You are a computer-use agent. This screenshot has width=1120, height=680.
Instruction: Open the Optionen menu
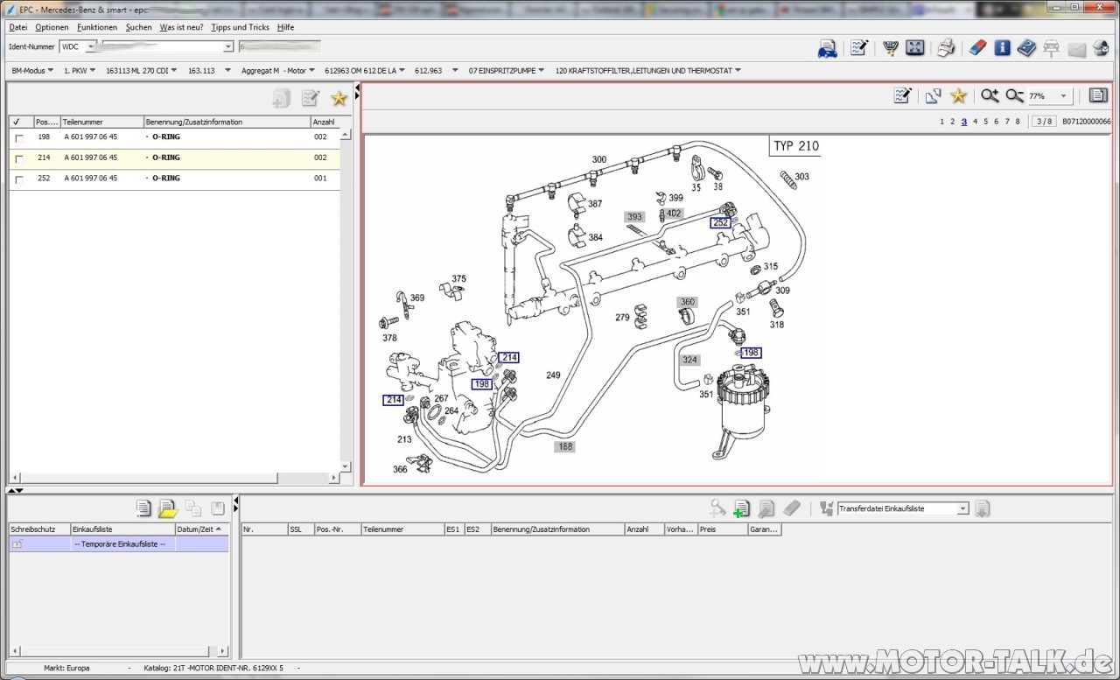(x=52, y=27)
